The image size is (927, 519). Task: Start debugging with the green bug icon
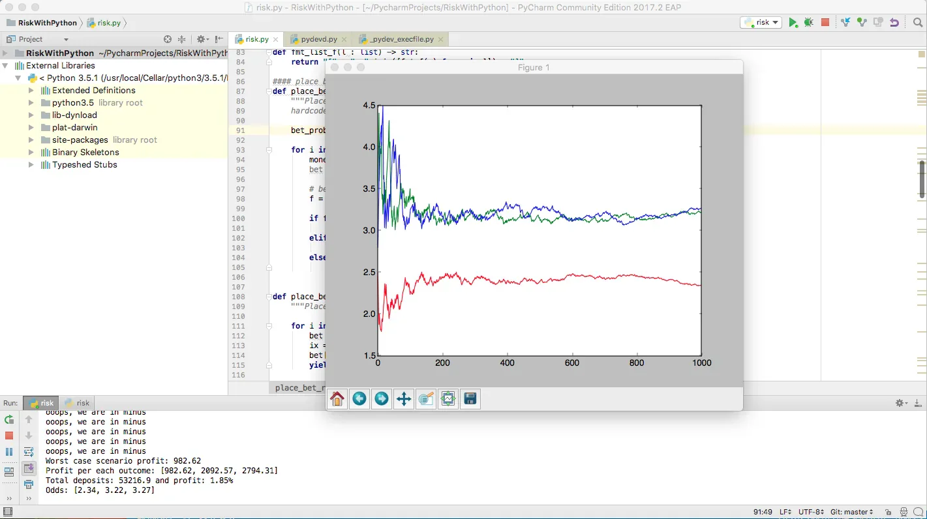coord(809,22)
